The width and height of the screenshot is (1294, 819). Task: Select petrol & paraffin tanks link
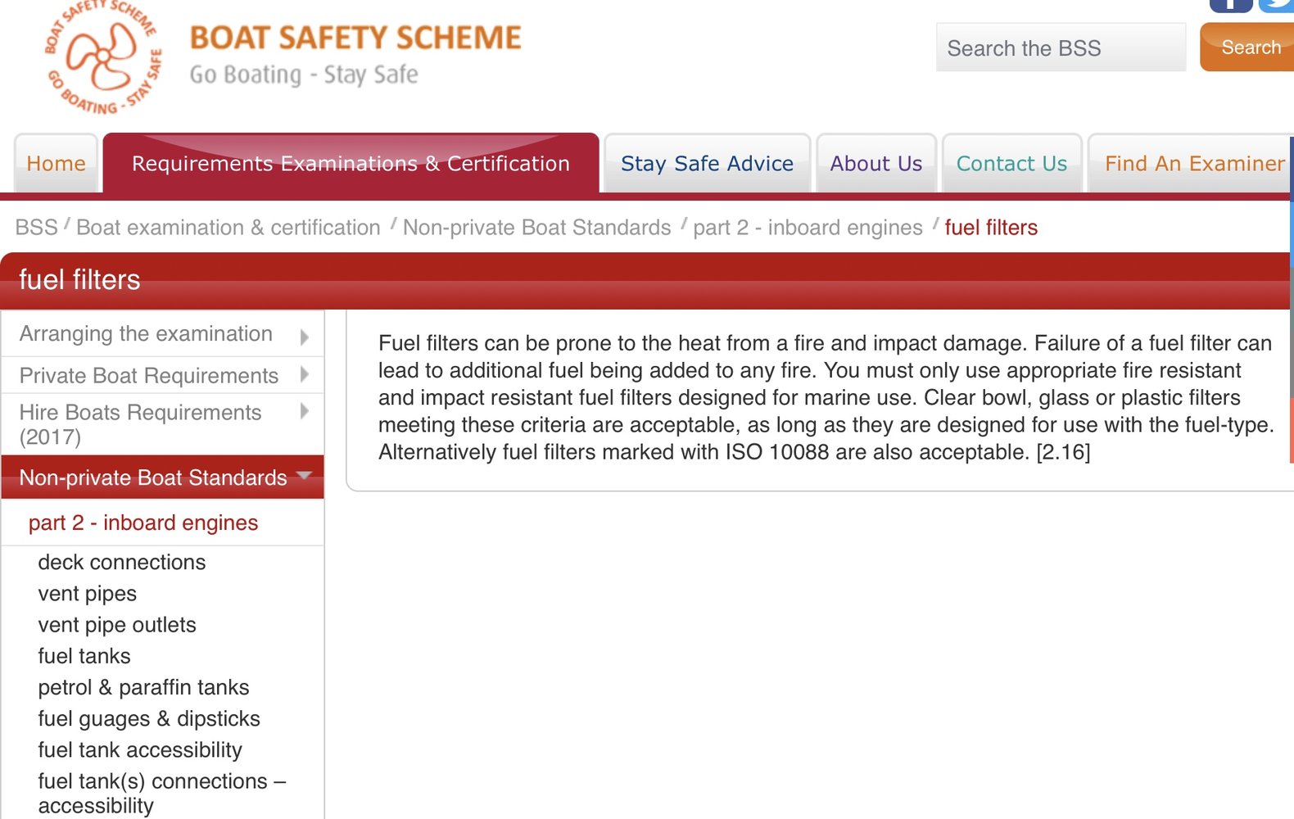pos(143,688)
